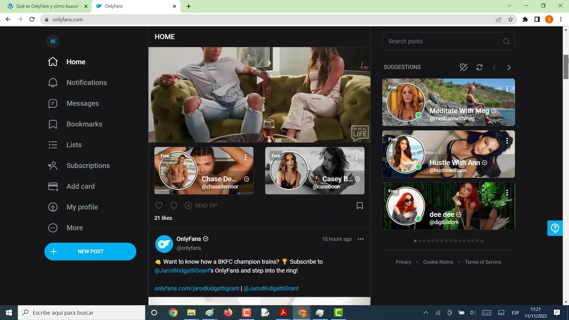Screen dimensions: 569x320
Task: Like the post with 21 likes
Action: [x=159, y=205]
